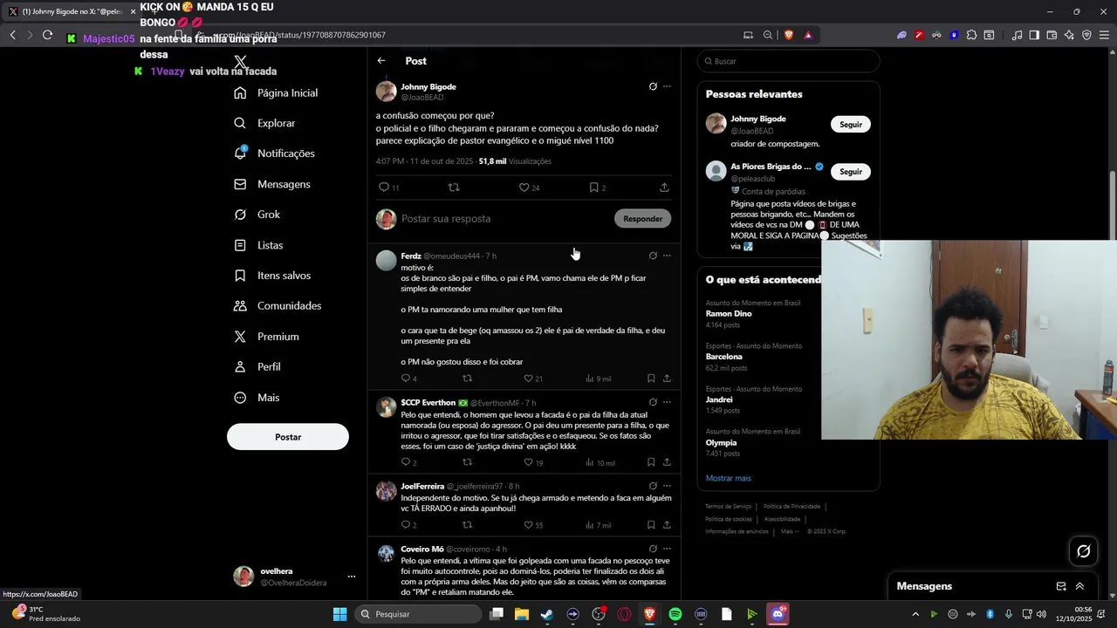Image resolution: width=1117 pixels, height=628 pixels.
Task: Click the X logo in sidebar
Action: tap(241, 62)
